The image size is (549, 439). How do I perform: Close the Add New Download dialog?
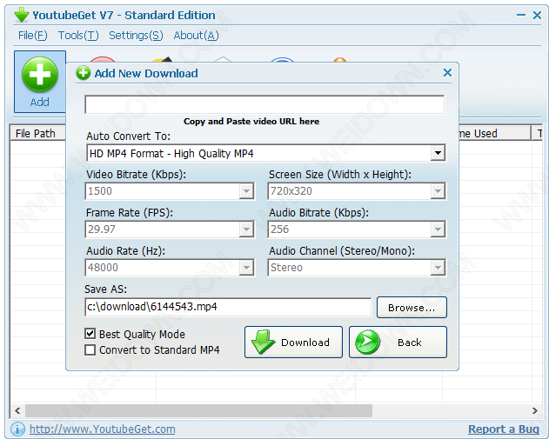[x=447, y=73]
